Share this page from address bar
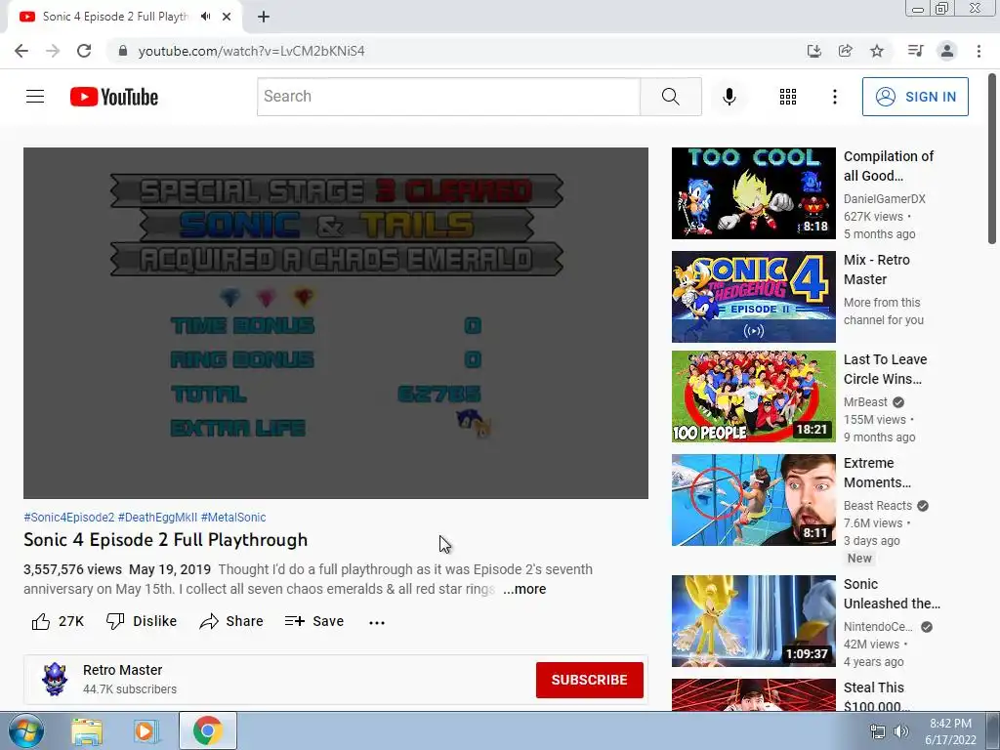This screenshot has height=750, width=1000. click(x=845, y=51)
